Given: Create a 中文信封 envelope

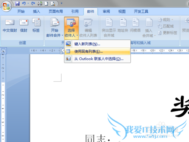Looking at the screenshot, I should 10,25.
